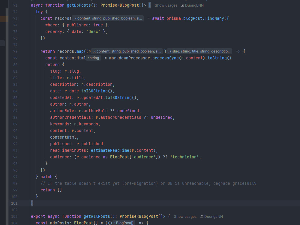Image resolution: width=300 pixels, height=225 pixels.
Task: Click 'published: true' in the where clause
Action: (85, 25)
